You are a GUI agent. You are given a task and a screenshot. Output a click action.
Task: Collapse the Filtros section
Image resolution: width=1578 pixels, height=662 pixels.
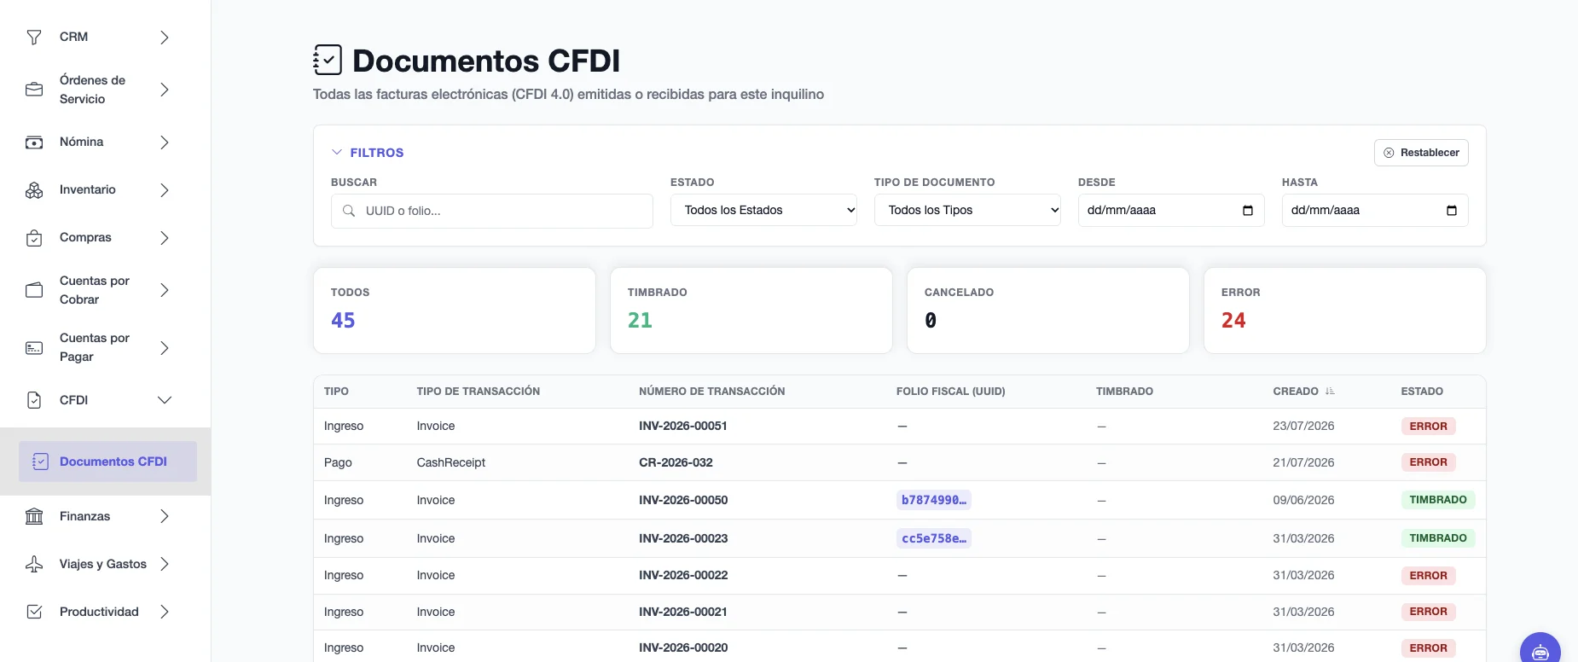click(368, 153)
